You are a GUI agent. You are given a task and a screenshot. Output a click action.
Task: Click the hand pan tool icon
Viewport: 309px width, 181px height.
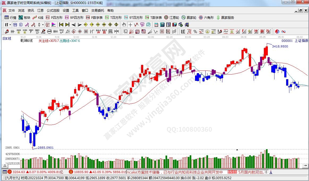tap(124, 25)
